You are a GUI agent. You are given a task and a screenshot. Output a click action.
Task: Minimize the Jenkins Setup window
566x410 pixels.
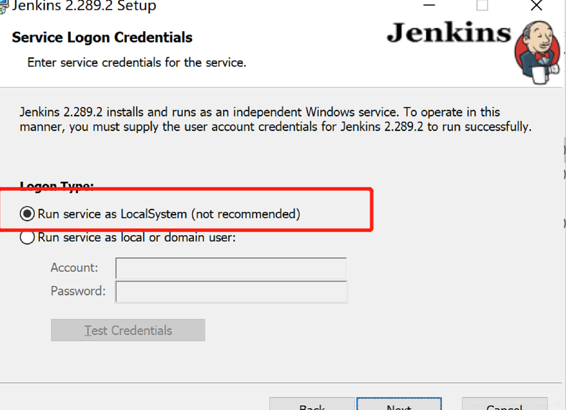(429, 5)
